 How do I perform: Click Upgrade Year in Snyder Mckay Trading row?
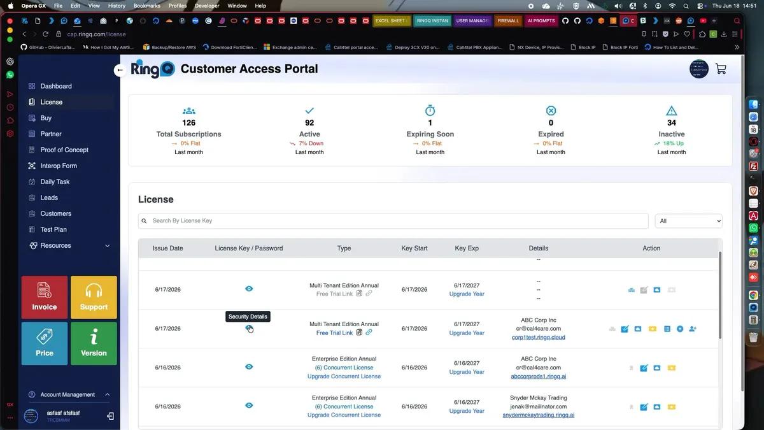[x=467, y=411]
